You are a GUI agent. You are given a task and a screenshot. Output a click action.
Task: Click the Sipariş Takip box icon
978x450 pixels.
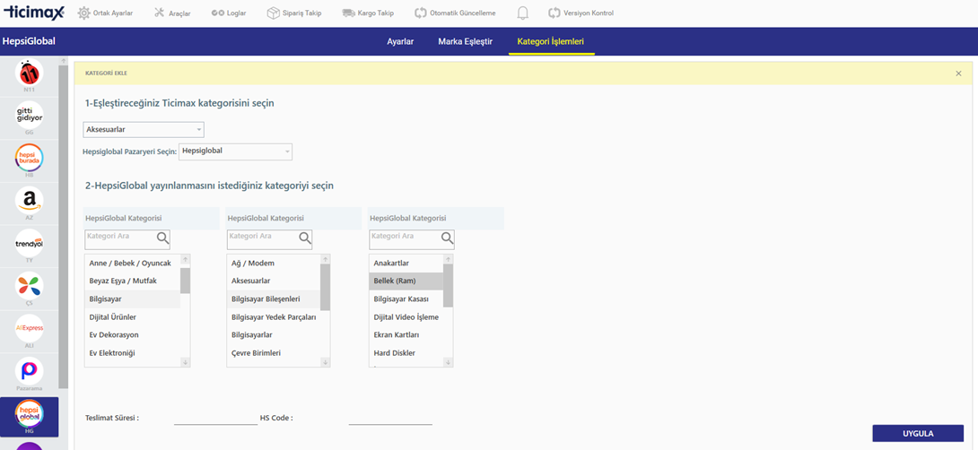pos(273,13)
